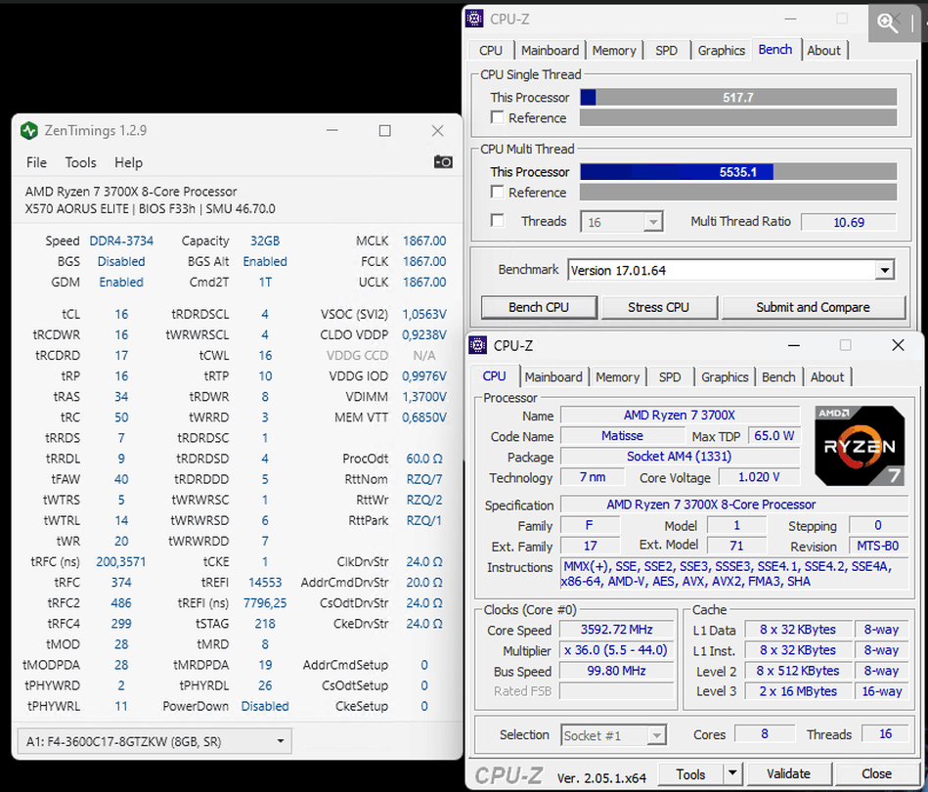Maximize the ZenTimings window
This screenshot has width=928, height=792.
pos(384,130)
